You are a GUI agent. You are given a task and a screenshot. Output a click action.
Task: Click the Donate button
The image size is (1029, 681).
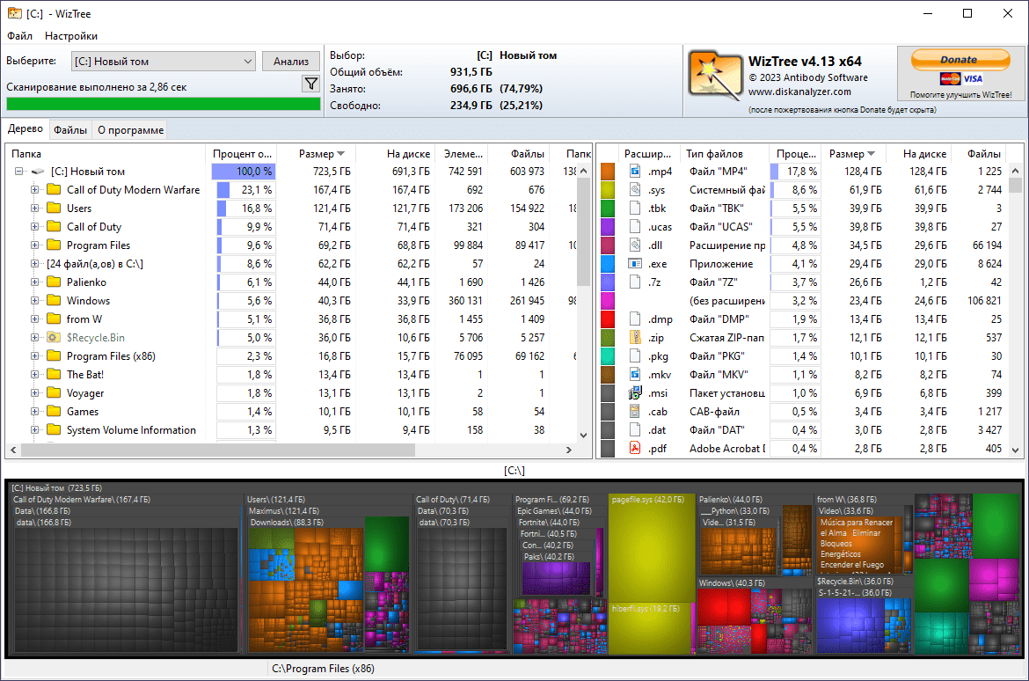[x=960, y=60]
